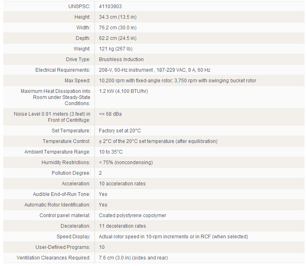Viewport: 307px width, 266px height.
Task: Click the 10 acceleration rates value
Action: pos(122,184)
